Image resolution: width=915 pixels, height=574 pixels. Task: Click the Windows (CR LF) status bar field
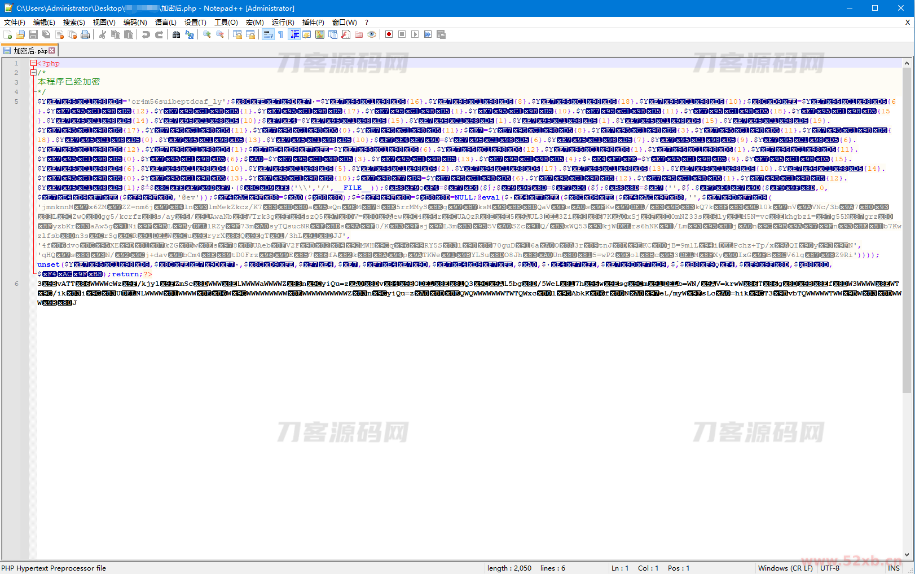785,568
